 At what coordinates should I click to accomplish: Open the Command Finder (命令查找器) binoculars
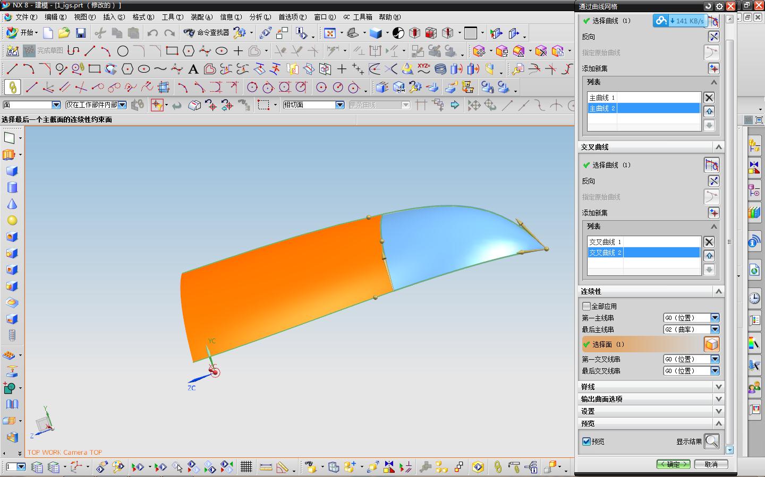tap(206, 33)
